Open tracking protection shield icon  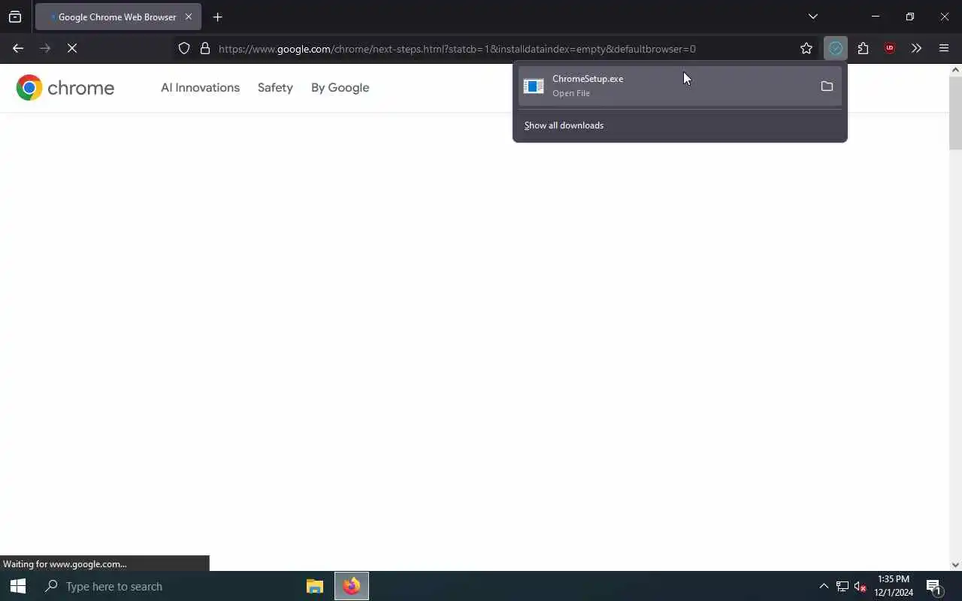184,48
